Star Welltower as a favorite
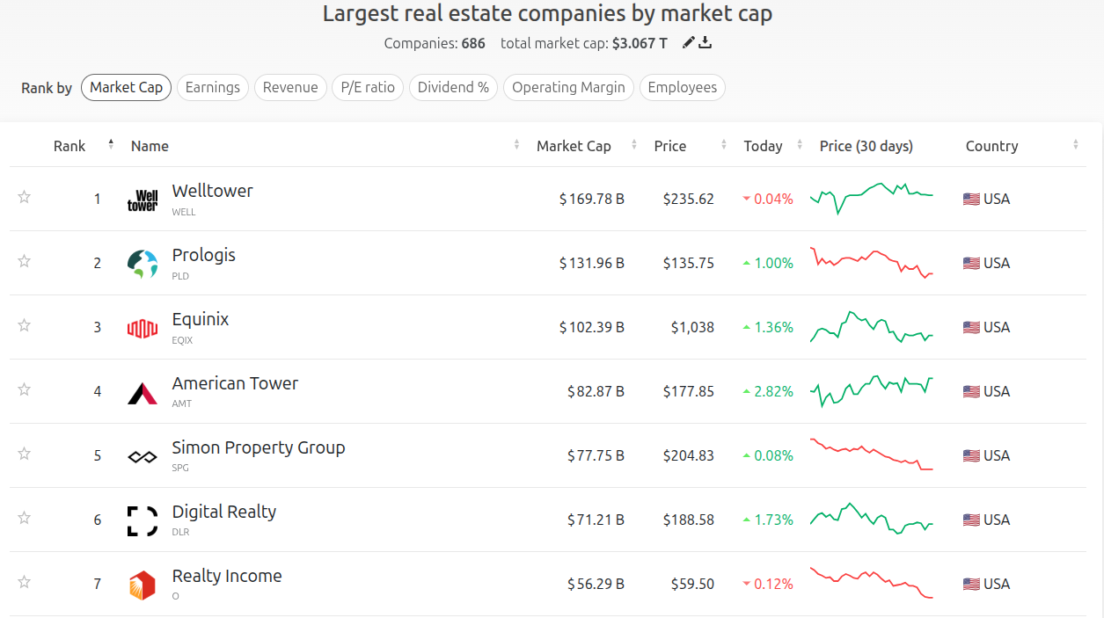Viewport: 1104px width, 618px height. point(25,197)
